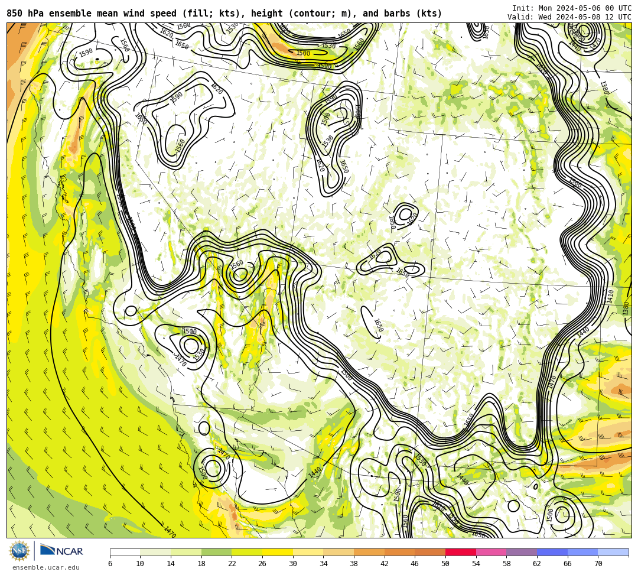Click the dark orange 42–46 kts segment
Screen dimensions: 638x575
pyautogui.click(x=399, y=552)
